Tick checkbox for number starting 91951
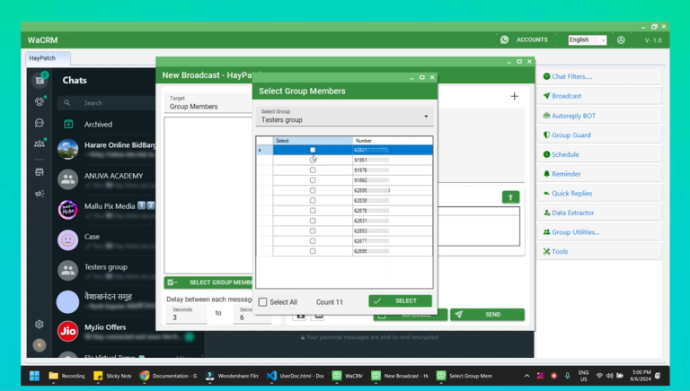This screenshot has height=391, width=690. 313,160
